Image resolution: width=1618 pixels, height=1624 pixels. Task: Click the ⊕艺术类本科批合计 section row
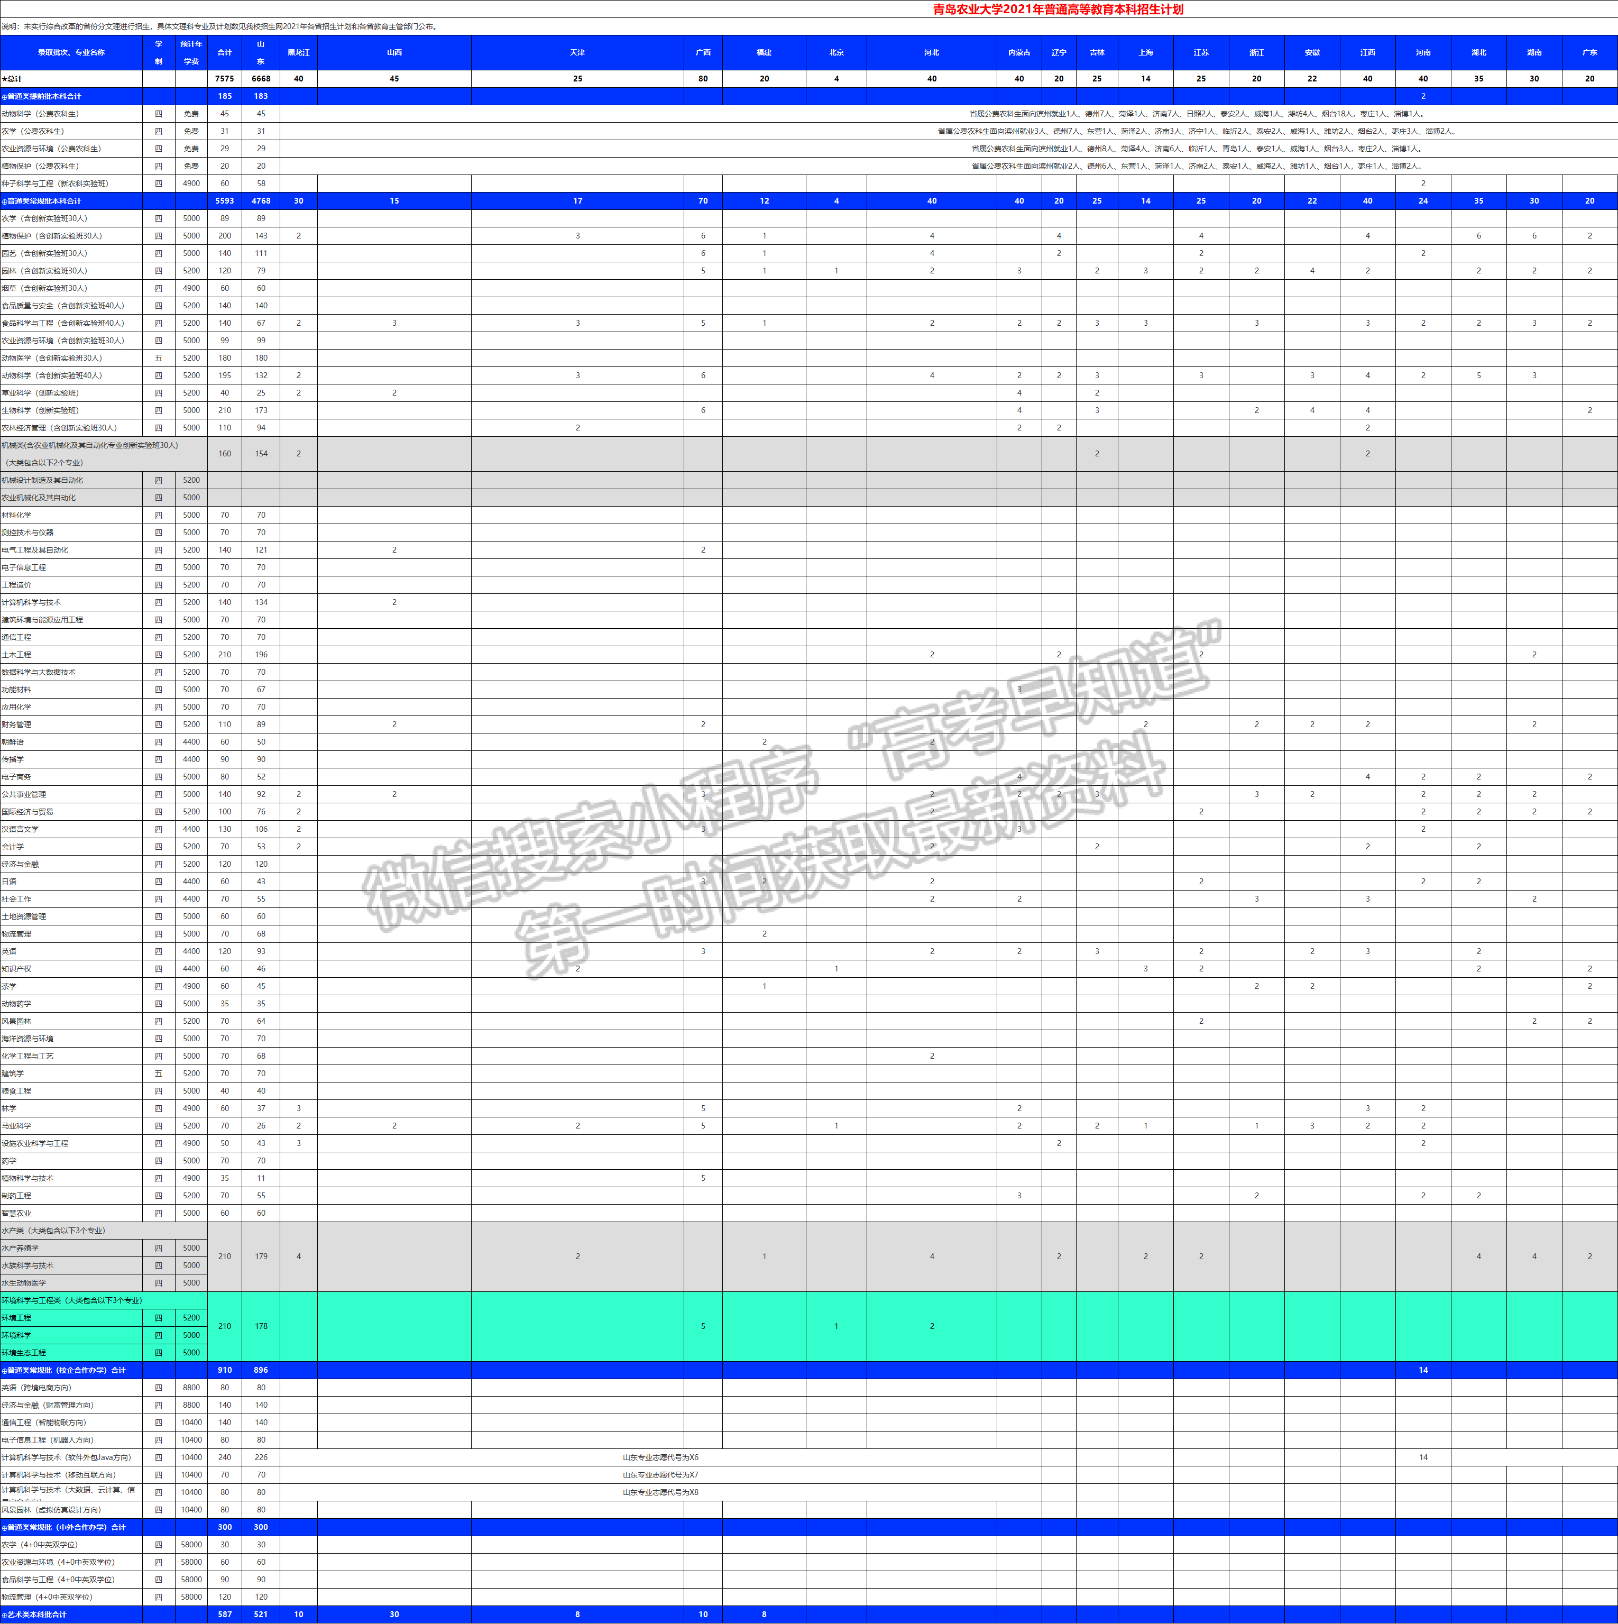pyautogui.click(x=808, y=1615)
